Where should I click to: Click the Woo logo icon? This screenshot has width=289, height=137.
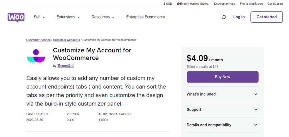pos(16,17)
